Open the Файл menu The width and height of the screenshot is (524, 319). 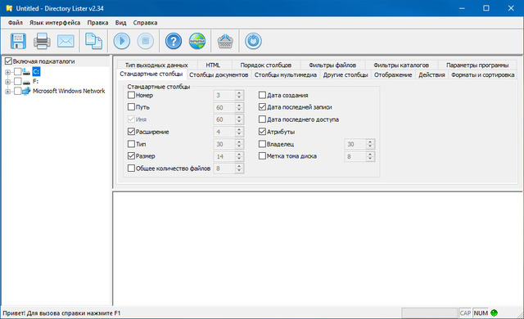click(16, 23)
